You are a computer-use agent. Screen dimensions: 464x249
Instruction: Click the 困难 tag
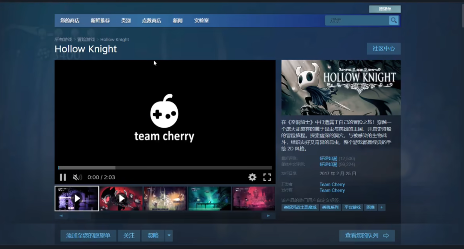(370, 207)
